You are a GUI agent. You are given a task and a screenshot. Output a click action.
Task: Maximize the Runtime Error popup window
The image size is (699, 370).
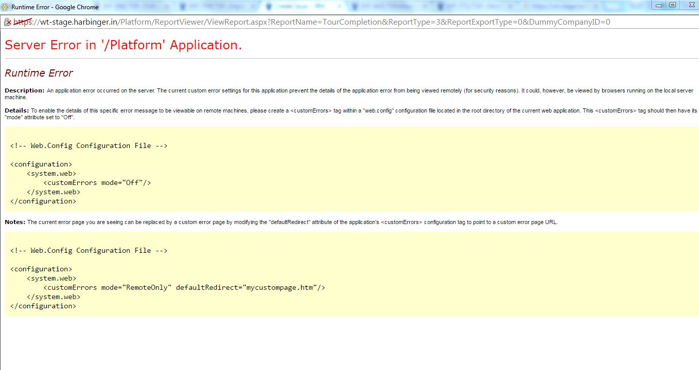pyautogui.click(x=672, y=5)
